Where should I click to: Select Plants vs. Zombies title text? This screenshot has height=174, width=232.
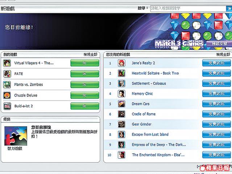(28, 84)
